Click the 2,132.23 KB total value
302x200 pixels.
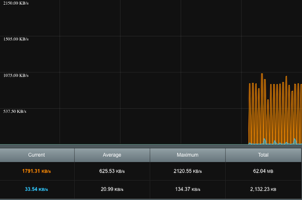click(x=263, y=189)
